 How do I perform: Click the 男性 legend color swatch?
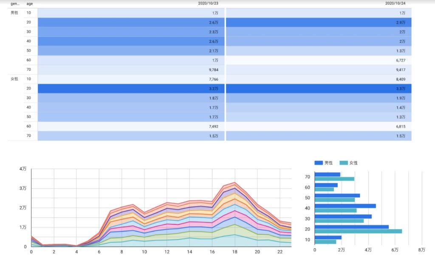point(319,163)
